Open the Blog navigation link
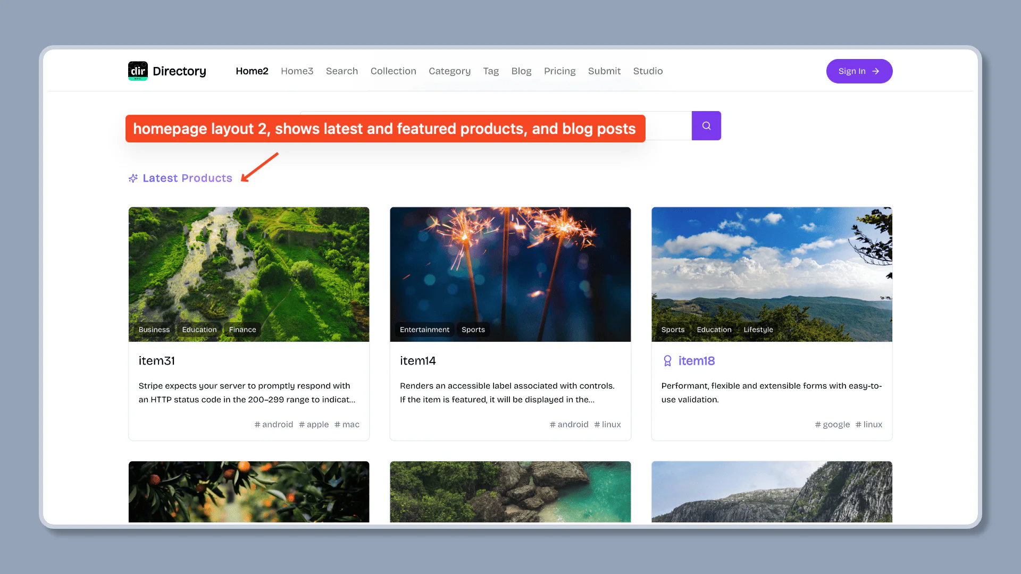 [x=521, y=71]
